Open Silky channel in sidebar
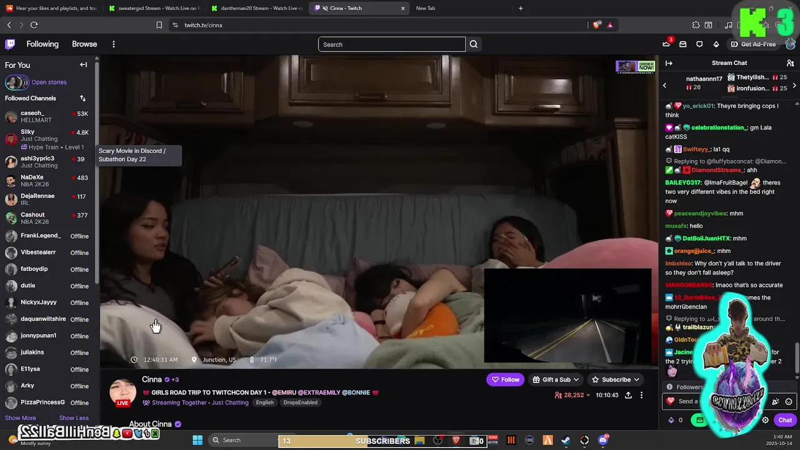 (47, 139)
